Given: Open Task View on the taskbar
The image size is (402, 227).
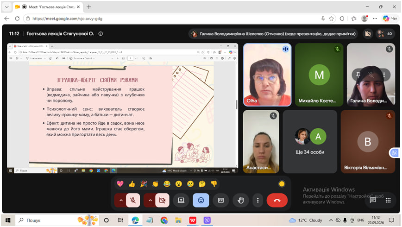Looking at the screenshot, I should 120,221.
